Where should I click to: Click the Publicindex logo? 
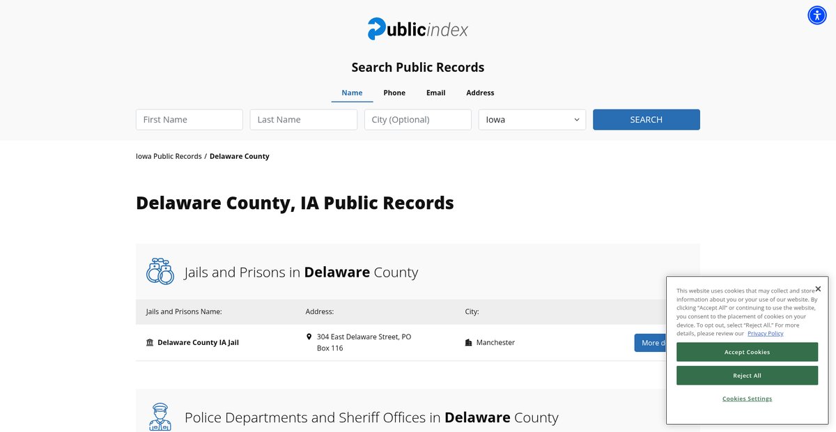pyautogui.click(x=418, y=29)
